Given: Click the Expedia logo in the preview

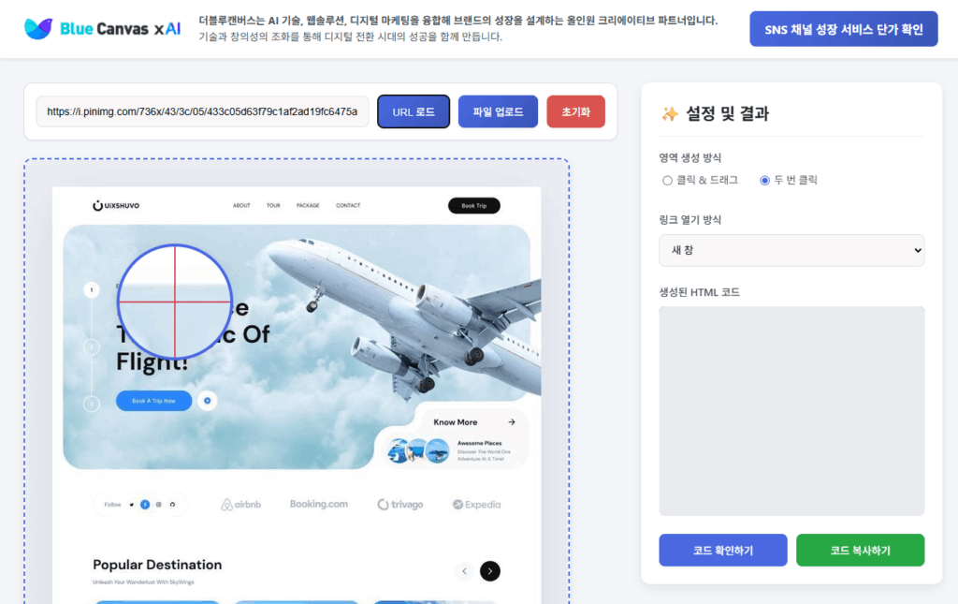Looking at the screenshot, I should click(x=476, y=505).
